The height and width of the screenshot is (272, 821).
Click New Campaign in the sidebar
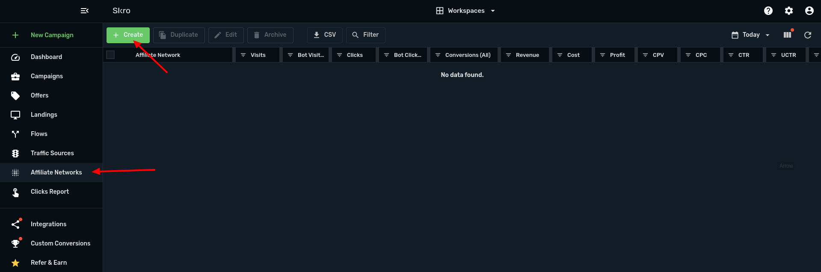point(52,35)
